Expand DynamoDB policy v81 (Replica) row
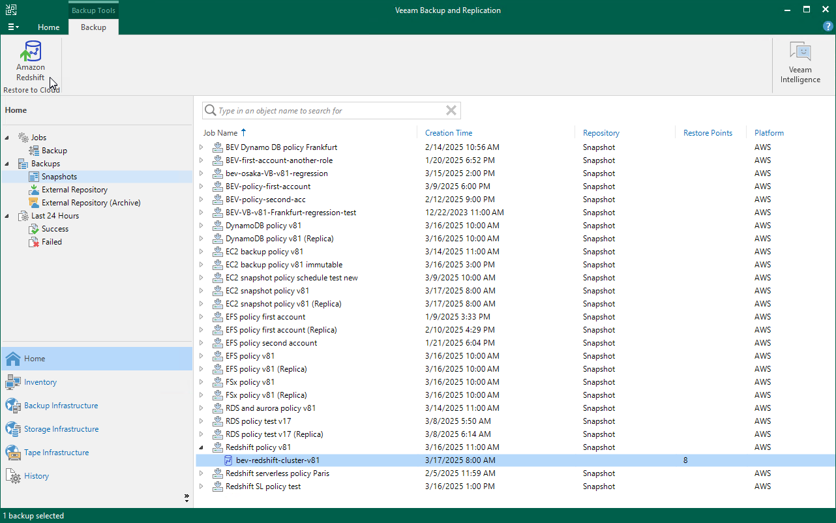The width and height of the screenshot is (836, 523). click(x=202, y=239)
